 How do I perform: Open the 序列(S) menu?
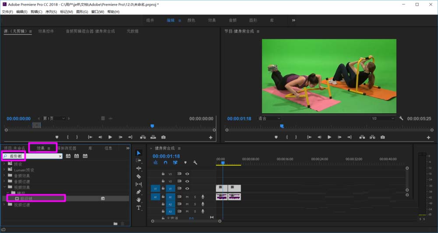click(x=51, y=12)
